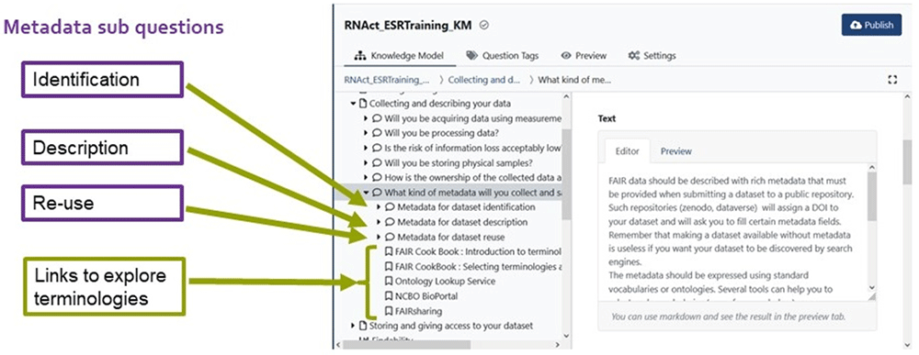Viewport: 919px width, 355px height.
Task: Expand 'Metadata for dataset reuse' node
Action: click(379, 237)
